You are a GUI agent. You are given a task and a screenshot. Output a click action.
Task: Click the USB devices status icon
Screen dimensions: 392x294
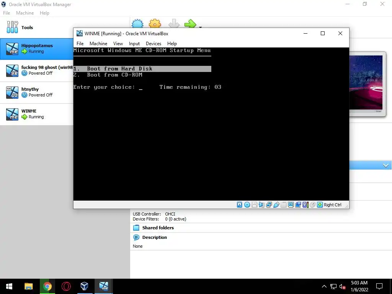276,205
